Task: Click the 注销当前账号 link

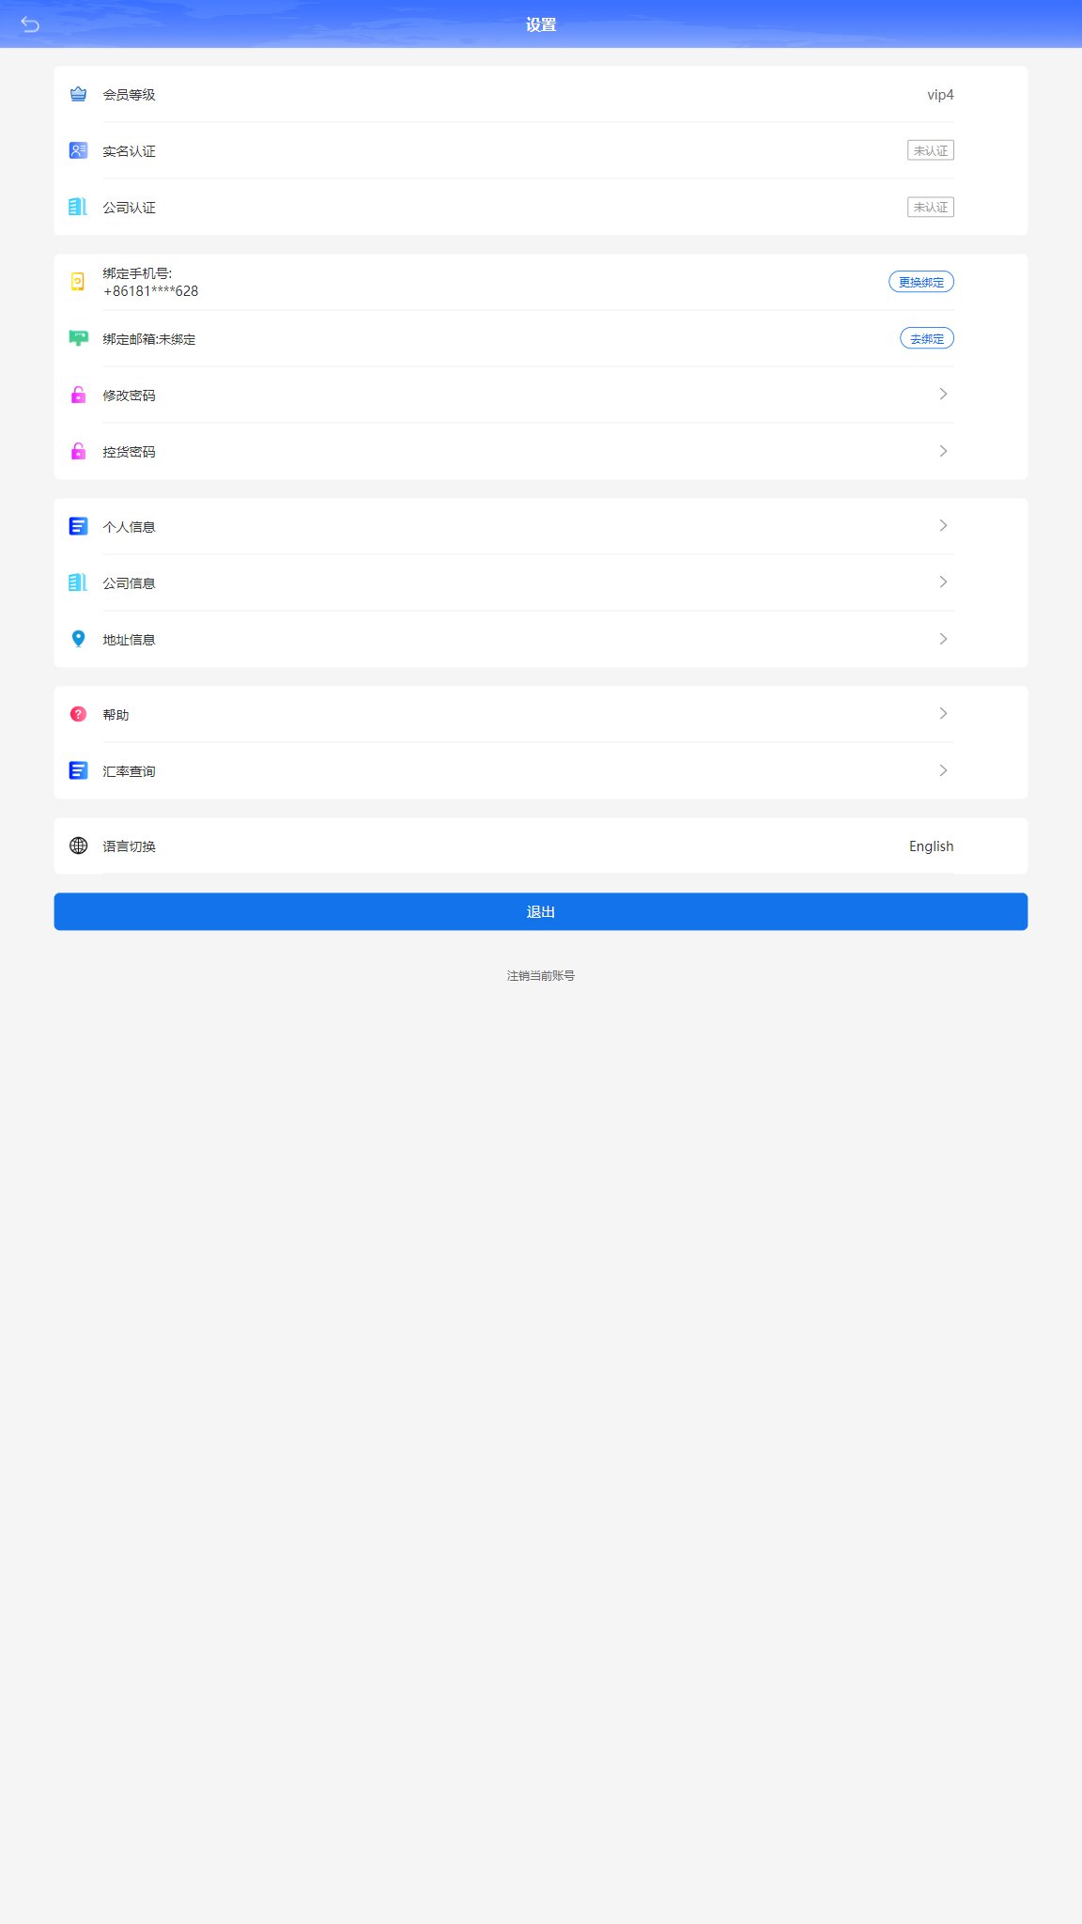Action: (x=541, y=975)
